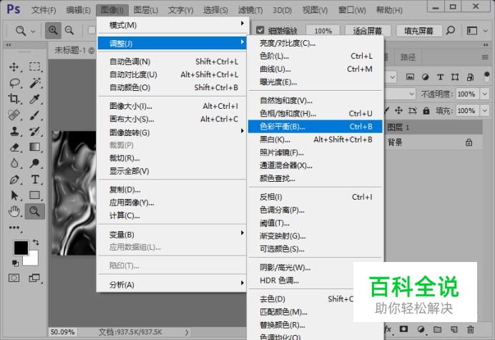Open the layer Opacity dropdown arrow
This screenshot has height=340, width=495.
click(x=484, y=94)
